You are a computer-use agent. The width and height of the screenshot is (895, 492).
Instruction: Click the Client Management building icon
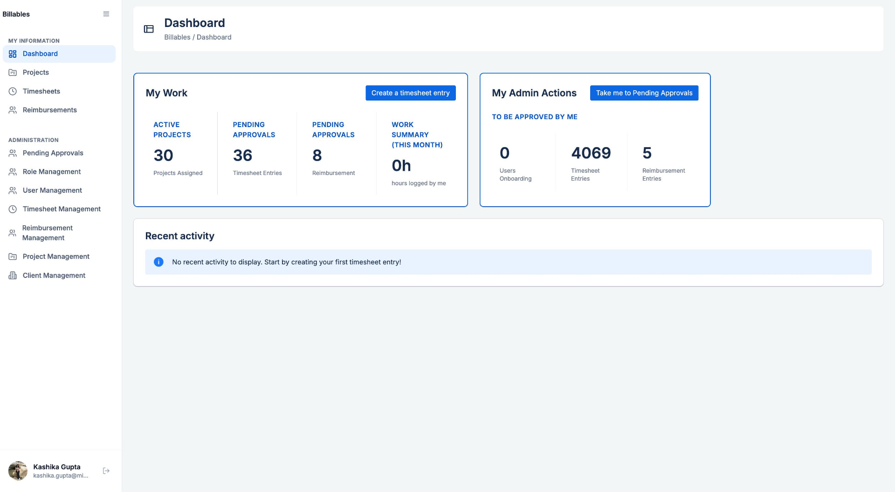click(x=13, y=276)
